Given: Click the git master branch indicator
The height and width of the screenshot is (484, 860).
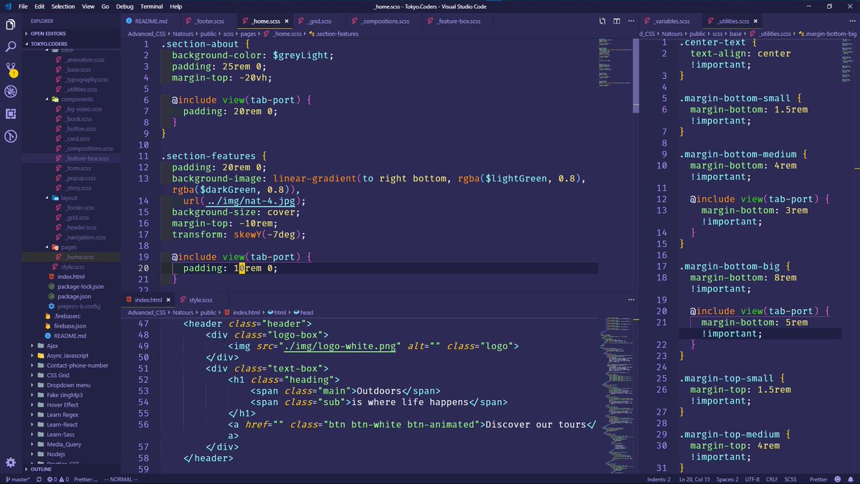Looking at the screenshot, I should click(18, 479).
